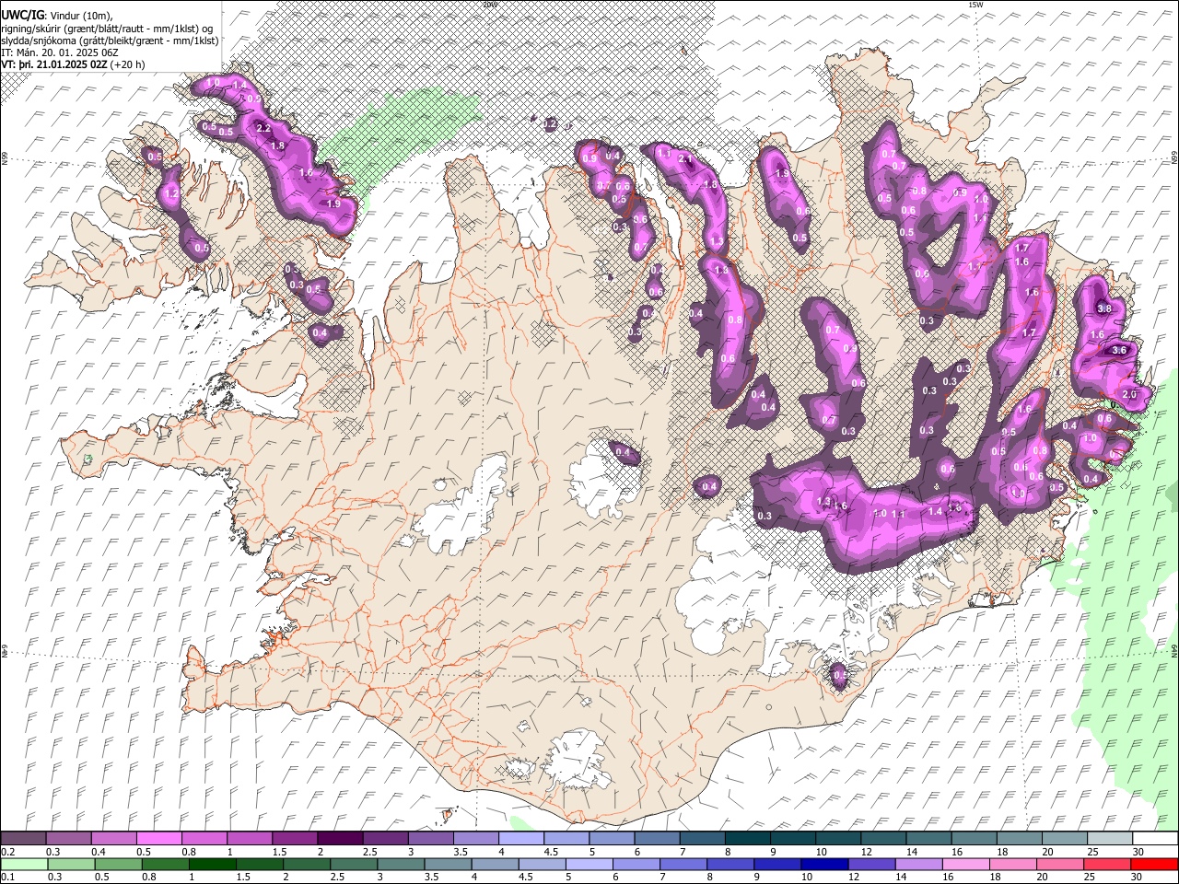The height and width of the screenshot is (884, 1179).
Task: Click the 2.0 snowfall value on east coast
Action: click(1130, 394)
